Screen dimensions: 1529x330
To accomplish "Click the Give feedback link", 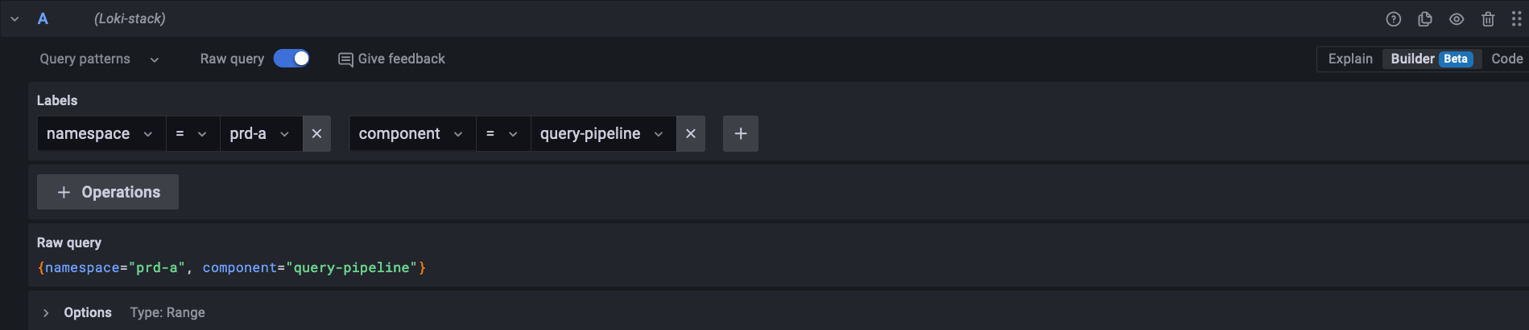I will [x=391, y=59].
